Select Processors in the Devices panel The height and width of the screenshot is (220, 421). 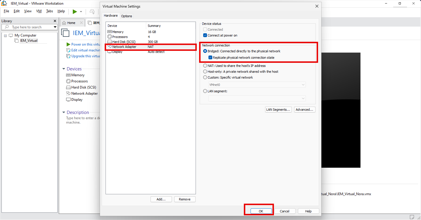(79, 81)
